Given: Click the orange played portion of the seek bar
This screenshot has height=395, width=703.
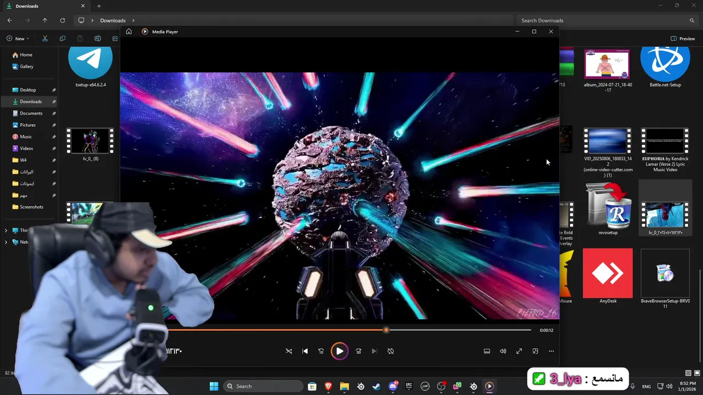Looking at the screenshot, I should [275, 330].
